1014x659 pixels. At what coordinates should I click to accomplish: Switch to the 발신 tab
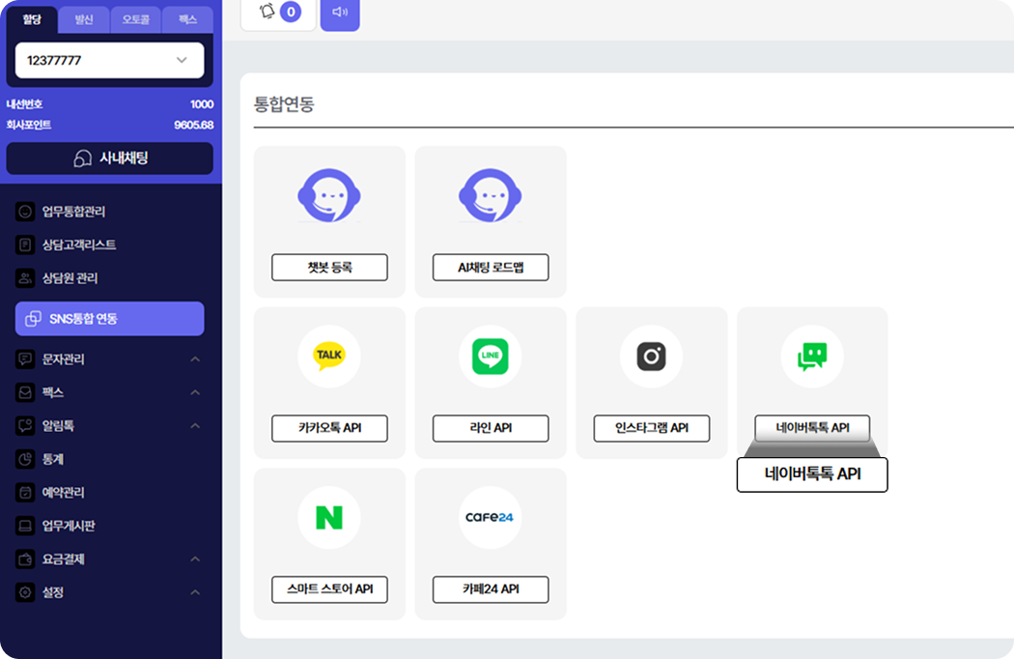coord(84,19)
